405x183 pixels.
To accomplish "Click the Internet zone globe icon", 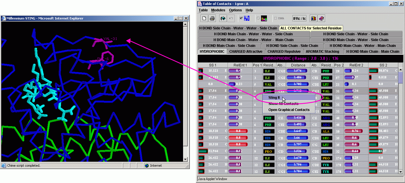I will [x=147, y=166].
